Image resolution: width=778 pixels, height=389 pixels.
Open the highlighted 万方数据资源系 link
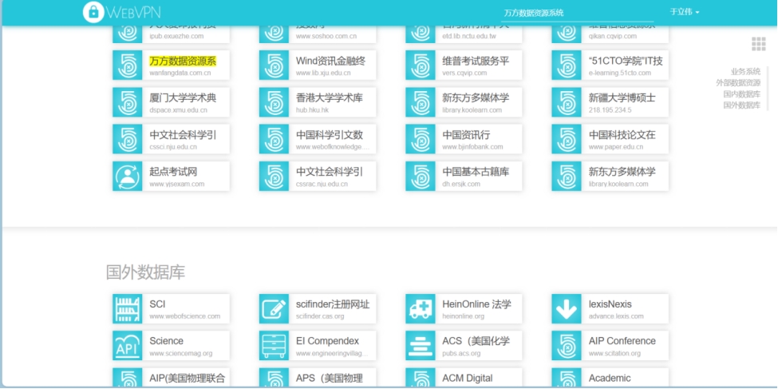tap(183, 62)
